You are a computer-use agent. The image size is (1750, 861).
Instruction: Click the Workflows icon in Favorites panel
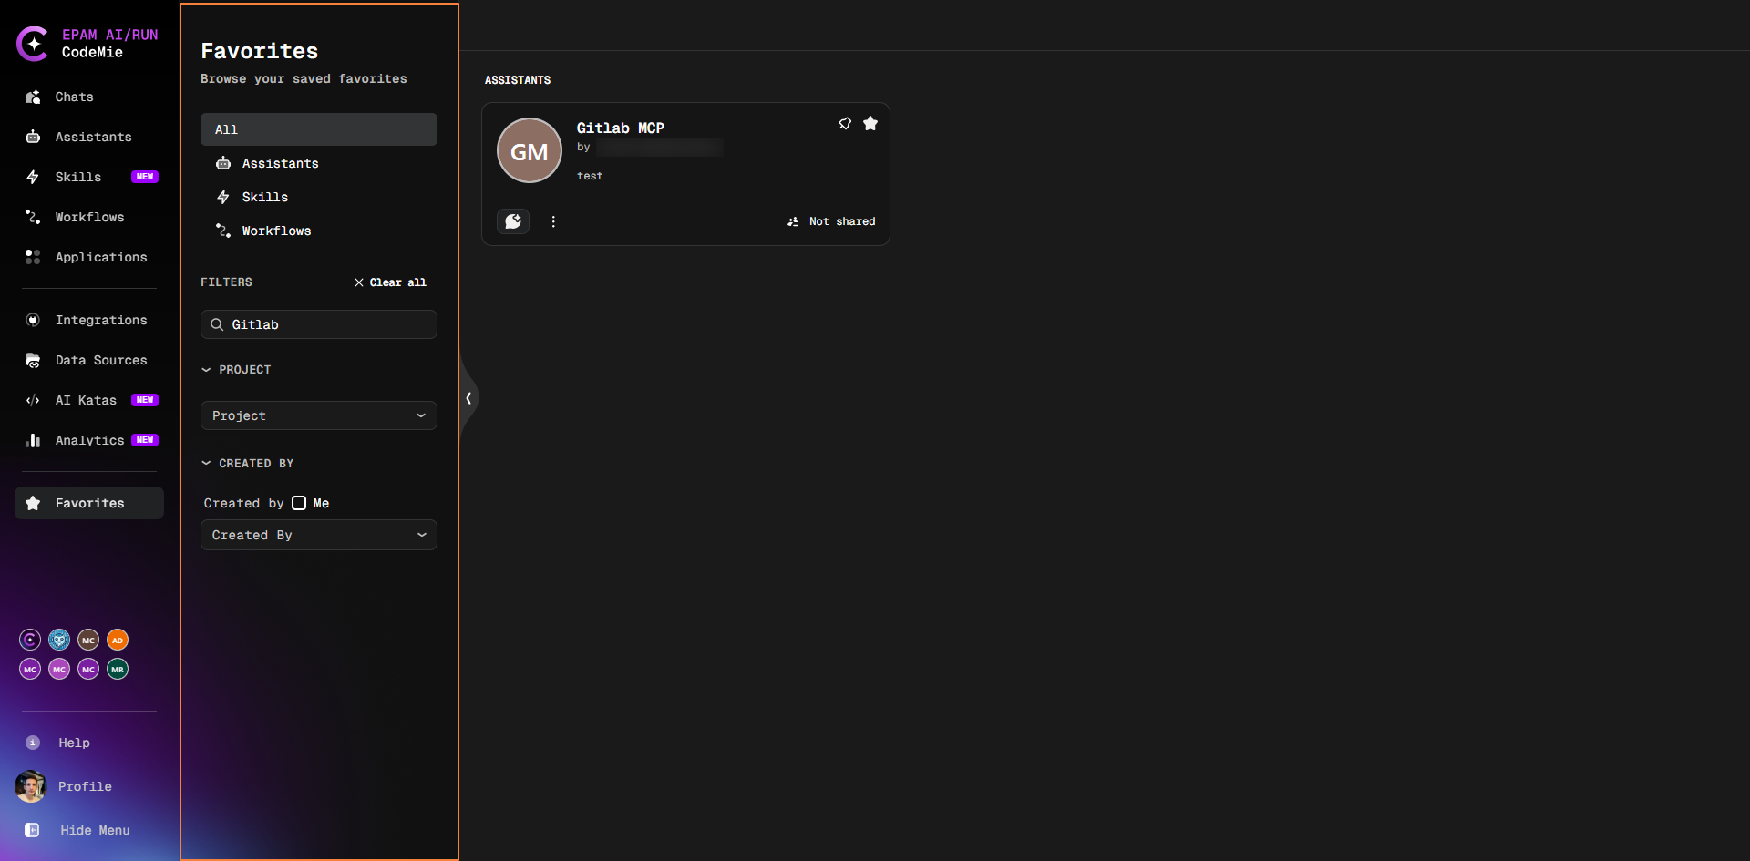pyautogui.click(x=223, y=231)
